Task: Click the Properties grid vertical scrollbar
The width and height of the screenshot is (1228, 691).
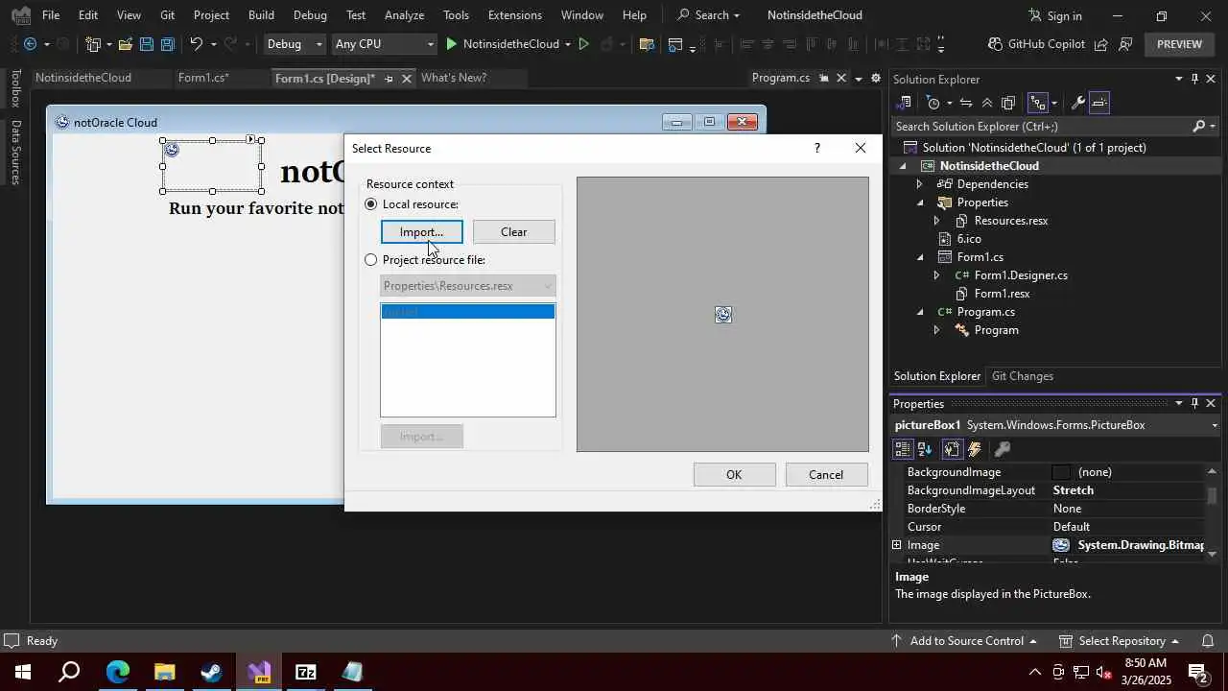Action: [1213, 512]
